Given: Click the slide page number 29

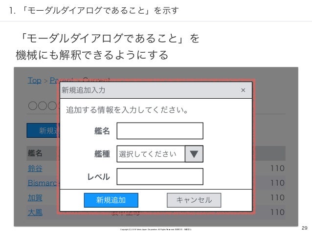Looking at the screenshot, I should pos(305,228).
